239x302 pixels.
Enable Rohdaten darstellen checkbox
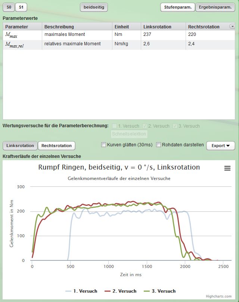158,145
